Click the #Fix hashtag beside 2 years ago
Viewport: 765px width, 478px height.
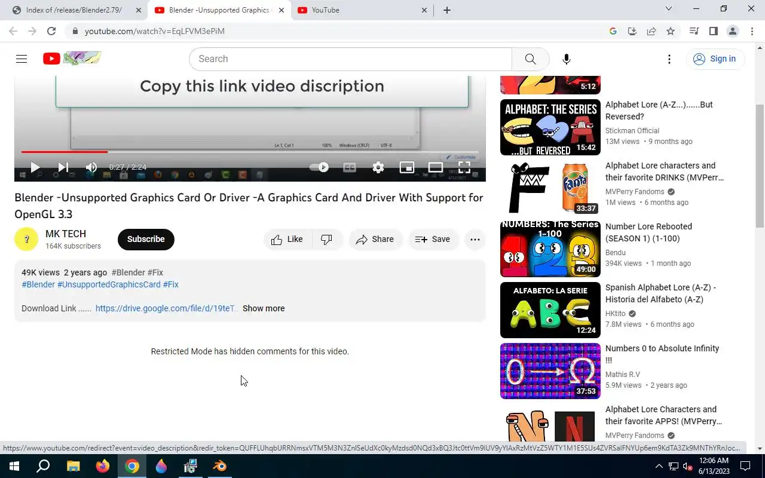coord(155,272)
